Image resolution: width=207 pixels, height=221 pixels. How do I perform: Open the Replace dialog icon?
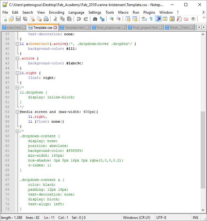click(x=102, y=19)
